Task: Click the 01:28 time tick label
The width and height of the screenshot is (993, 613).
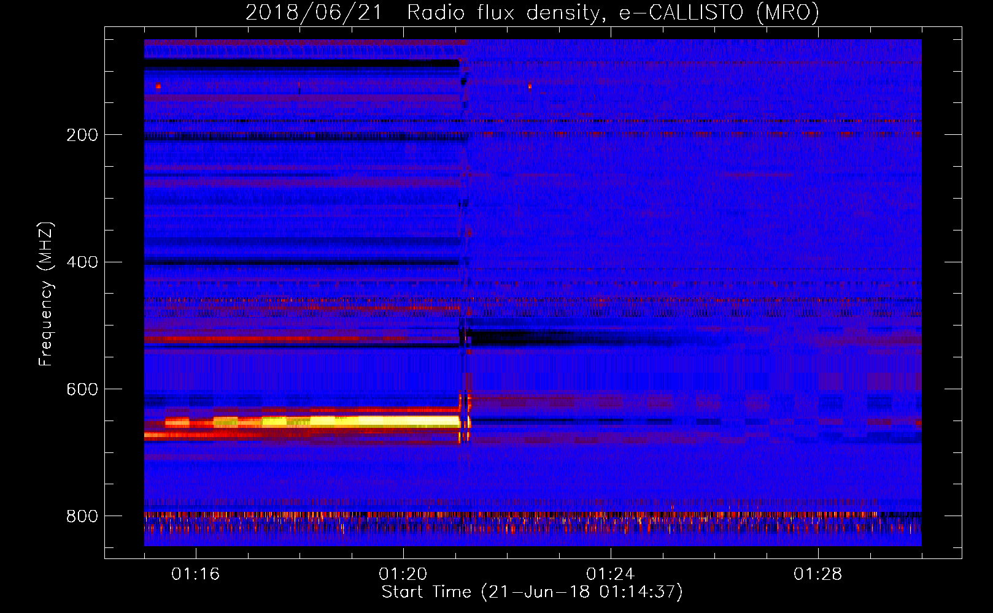Action: tap(817, 574)
